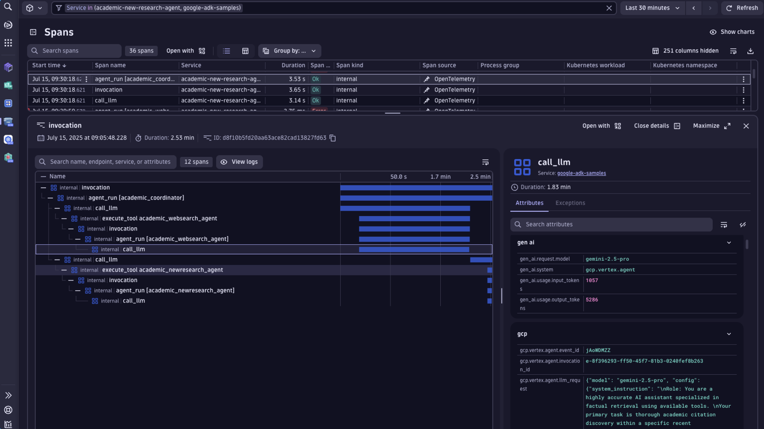
Task: Click the Search spans field
Action: [74, 51]
